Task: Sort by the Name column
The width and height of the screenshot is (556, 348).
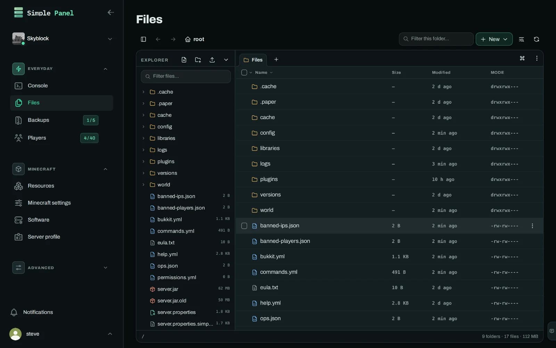Action: point(264,72)
